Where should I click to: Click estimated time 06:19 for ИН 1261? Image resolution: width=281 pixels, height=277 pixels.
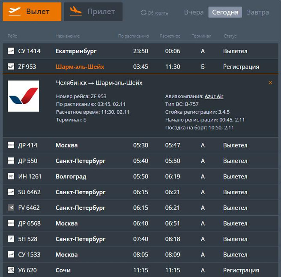[173, 176]
